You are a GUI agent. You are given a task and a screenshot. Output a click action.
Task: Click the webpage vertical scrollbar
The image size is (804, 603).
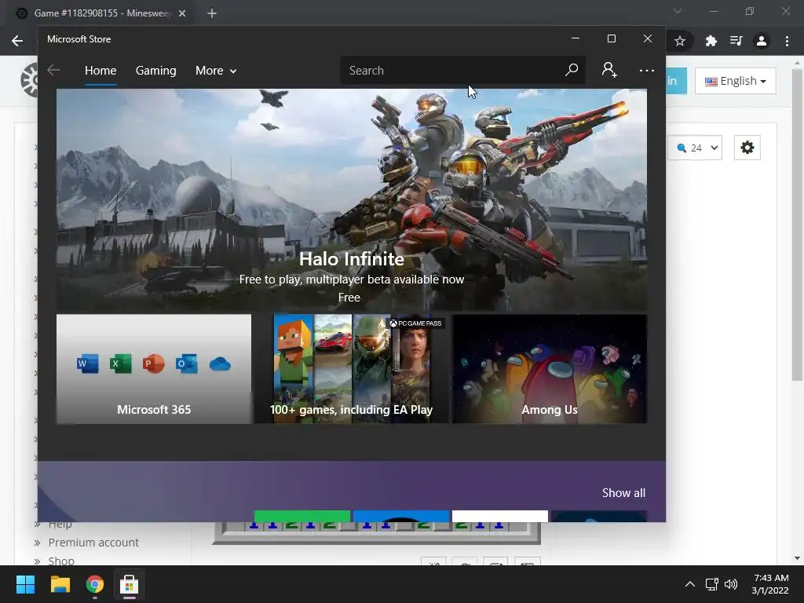797,225
